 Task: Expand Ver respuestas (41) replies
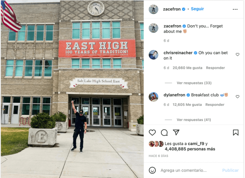click(194, 120)
